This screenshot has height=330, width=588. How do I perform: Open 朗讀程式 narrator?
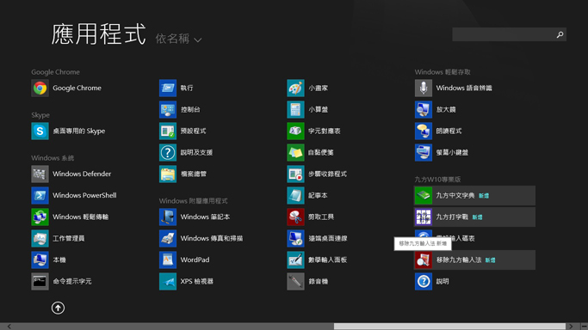click(438, 131)
